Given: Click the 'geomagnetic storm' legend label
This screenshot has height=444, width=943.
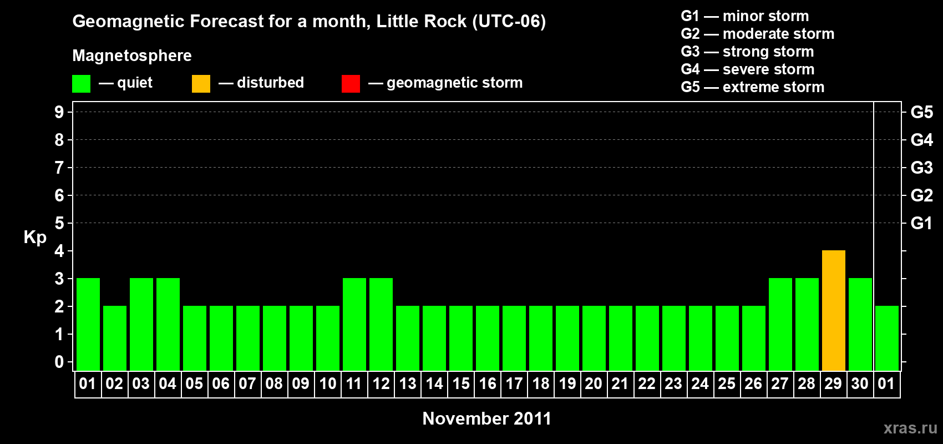Looking at the screenshot, I should click(x=455, y=83).
